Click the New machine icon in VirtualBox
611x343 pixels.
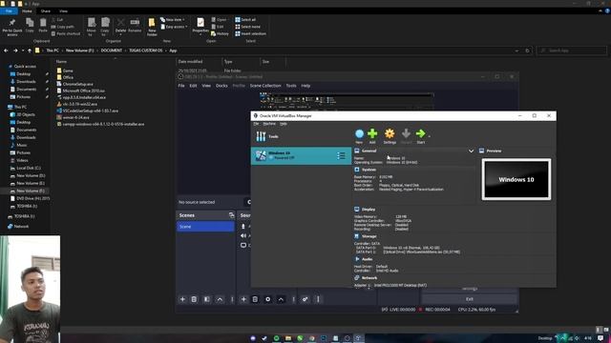click(x=359, y=134)
